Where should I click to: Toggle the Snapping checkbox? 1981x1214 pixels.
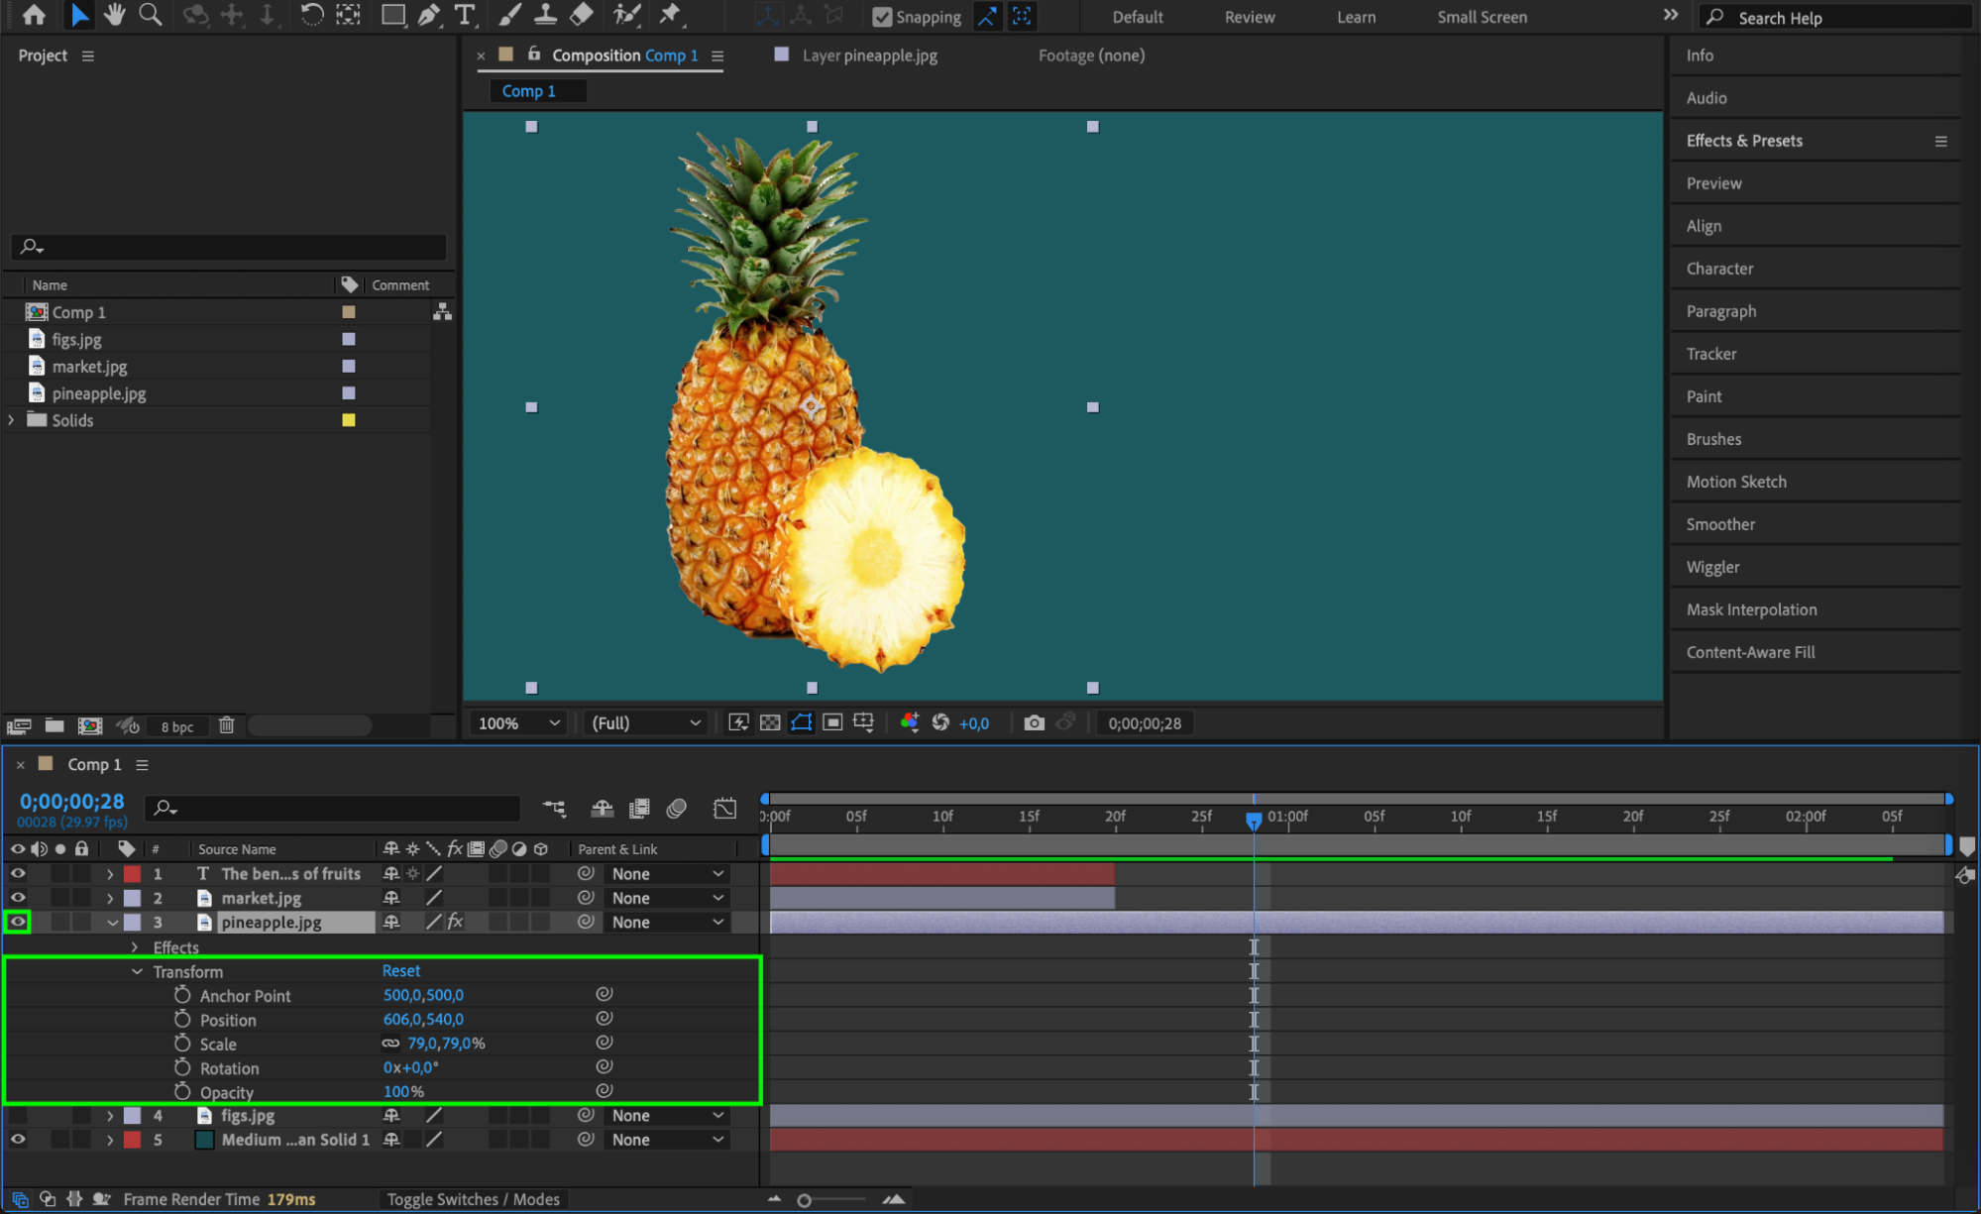pyautogui.click(x=881, y=17)
